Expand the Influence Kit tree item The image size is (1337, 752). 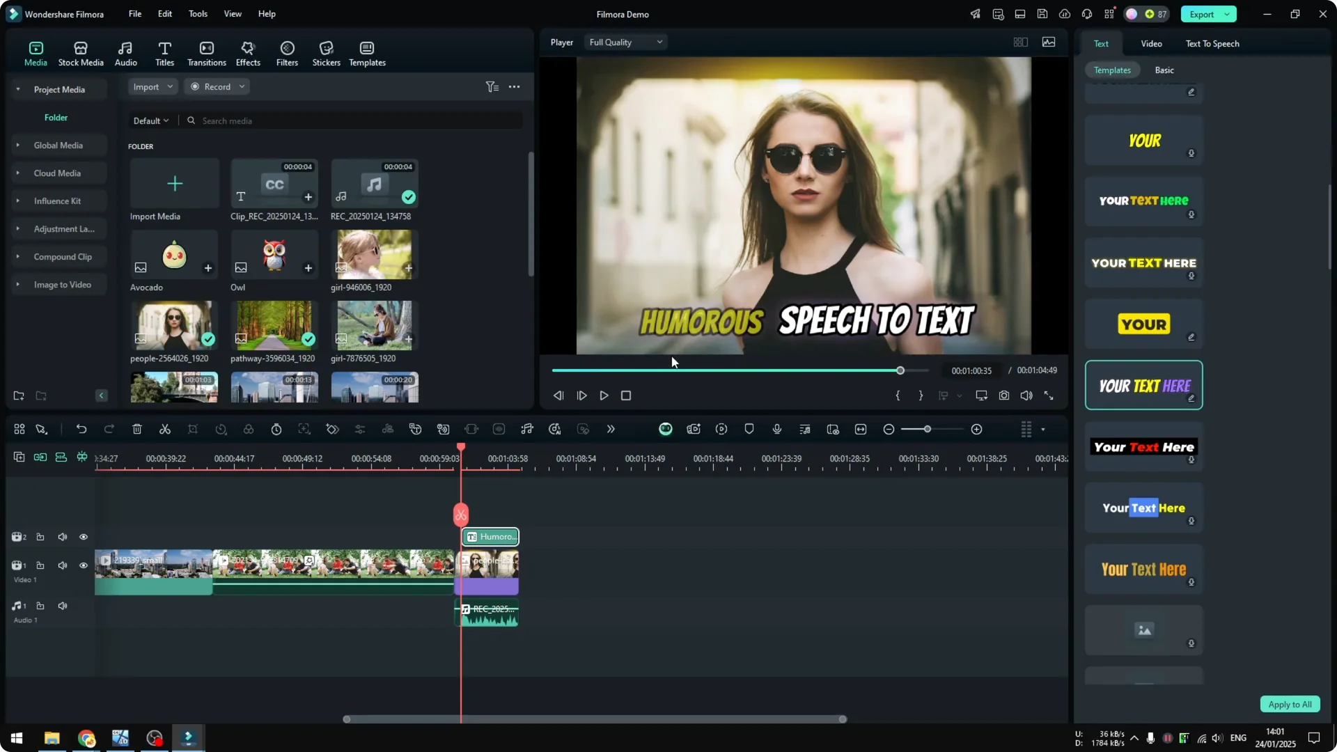point(18,201)
